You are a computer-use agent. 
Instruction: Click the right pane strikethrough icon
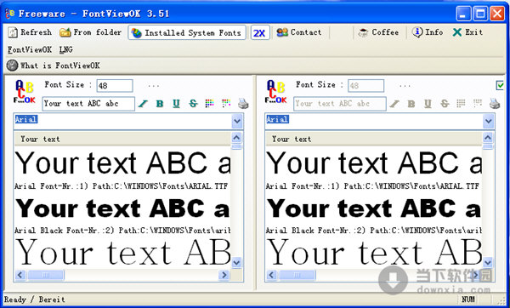pos(445,104)
